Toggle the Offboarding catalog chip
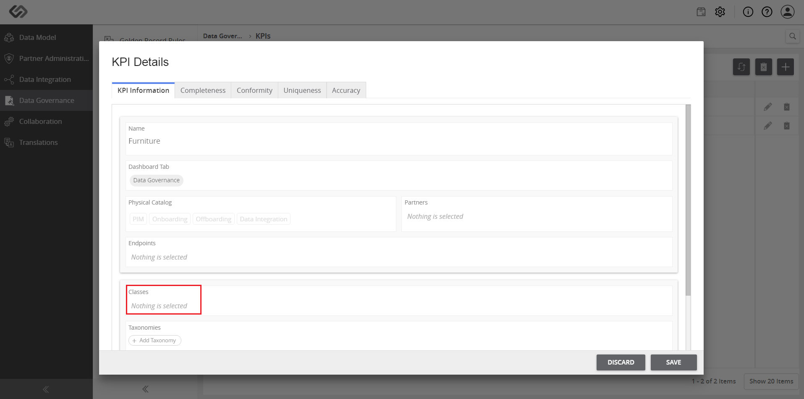The width and height of the screenshot is (804, 399). 213,219
